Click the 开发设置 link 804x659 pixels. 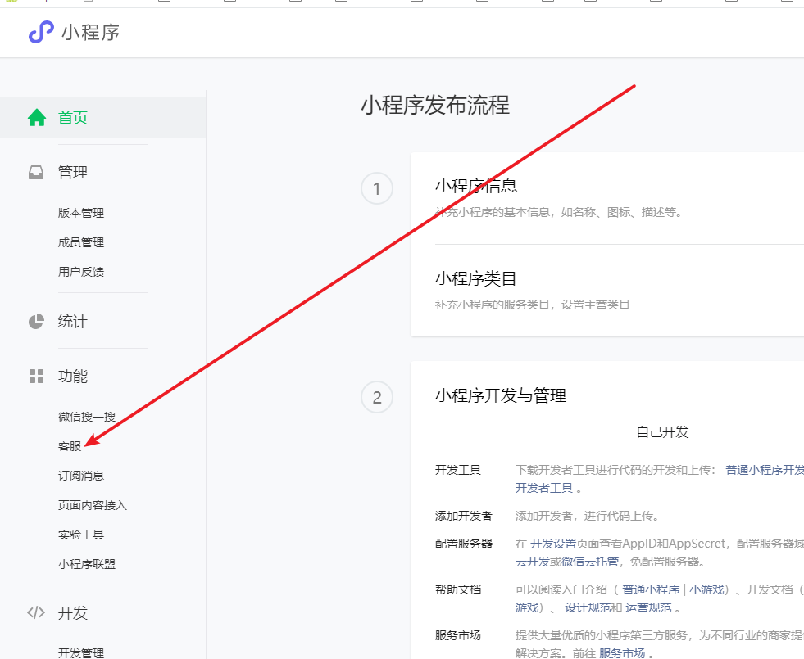[553, 544]
